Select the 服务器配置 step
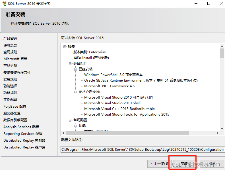225x170 pixels. tap(12, 113)
